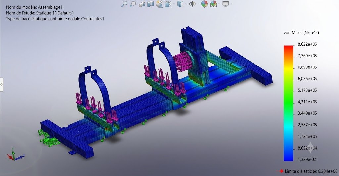339x176 pixels.
Task: Click legend value 6,899e+05
Action: [x=307, y=67]
